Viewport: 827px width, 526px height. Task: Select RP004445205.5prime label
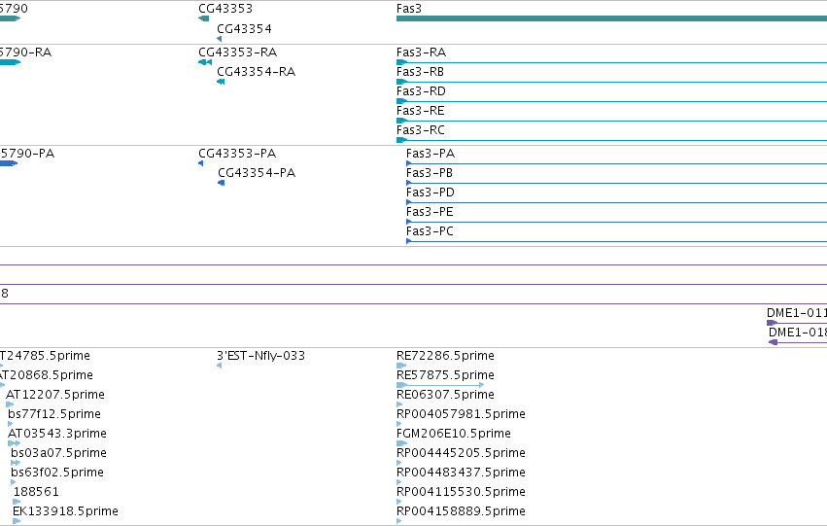click(x=461, y=453)
